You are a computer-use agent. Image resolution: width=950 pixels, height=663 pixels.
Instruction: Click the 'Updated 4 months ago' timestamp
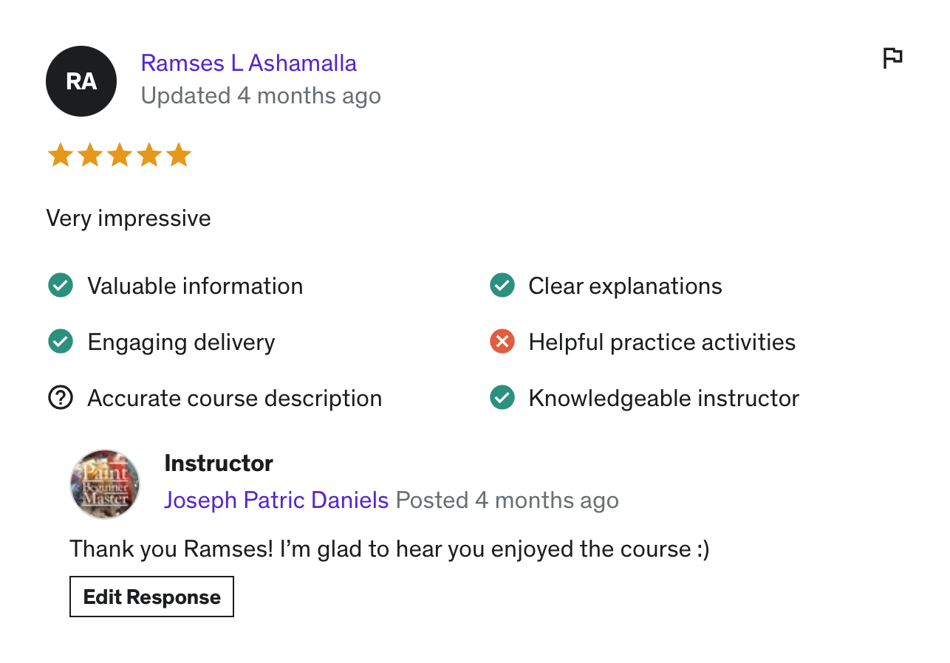(261, 96)
